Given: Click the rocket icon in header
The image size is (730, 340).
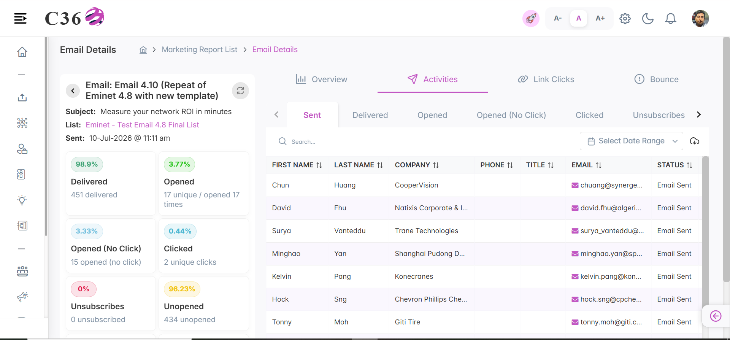Looking at the screenshot, I should 531,18.
